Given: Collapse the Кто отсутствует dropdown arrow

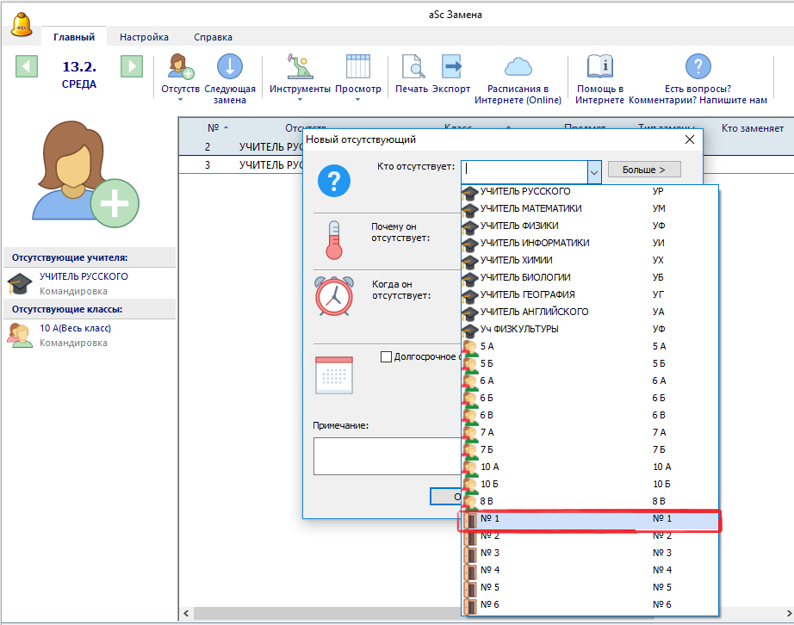Looking at the screenshot, I should coord(594,170).
